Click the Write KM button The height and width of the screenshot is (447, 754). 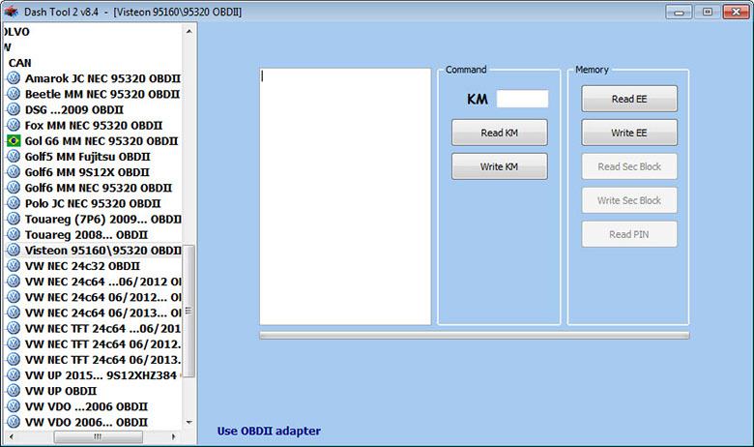pyautogui.click(x=499, y=166)
